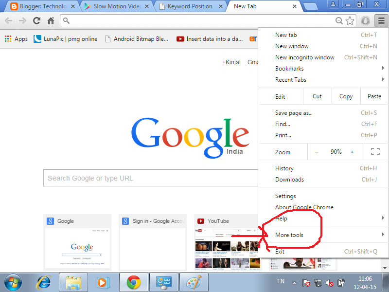Close the New Tab tab
The width and height of the screenshot is (389, 292).
coord(295,6)
